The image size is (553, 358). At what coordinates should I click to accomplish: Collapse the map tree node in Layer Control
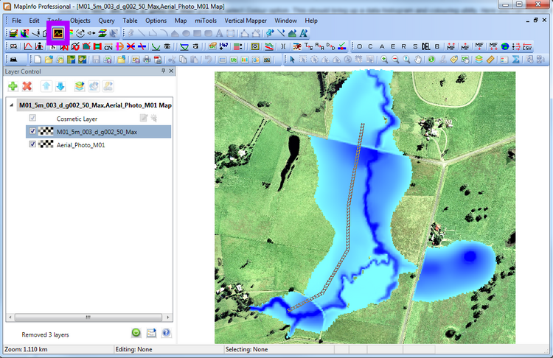pyautogui.click(x=10, y=105)
